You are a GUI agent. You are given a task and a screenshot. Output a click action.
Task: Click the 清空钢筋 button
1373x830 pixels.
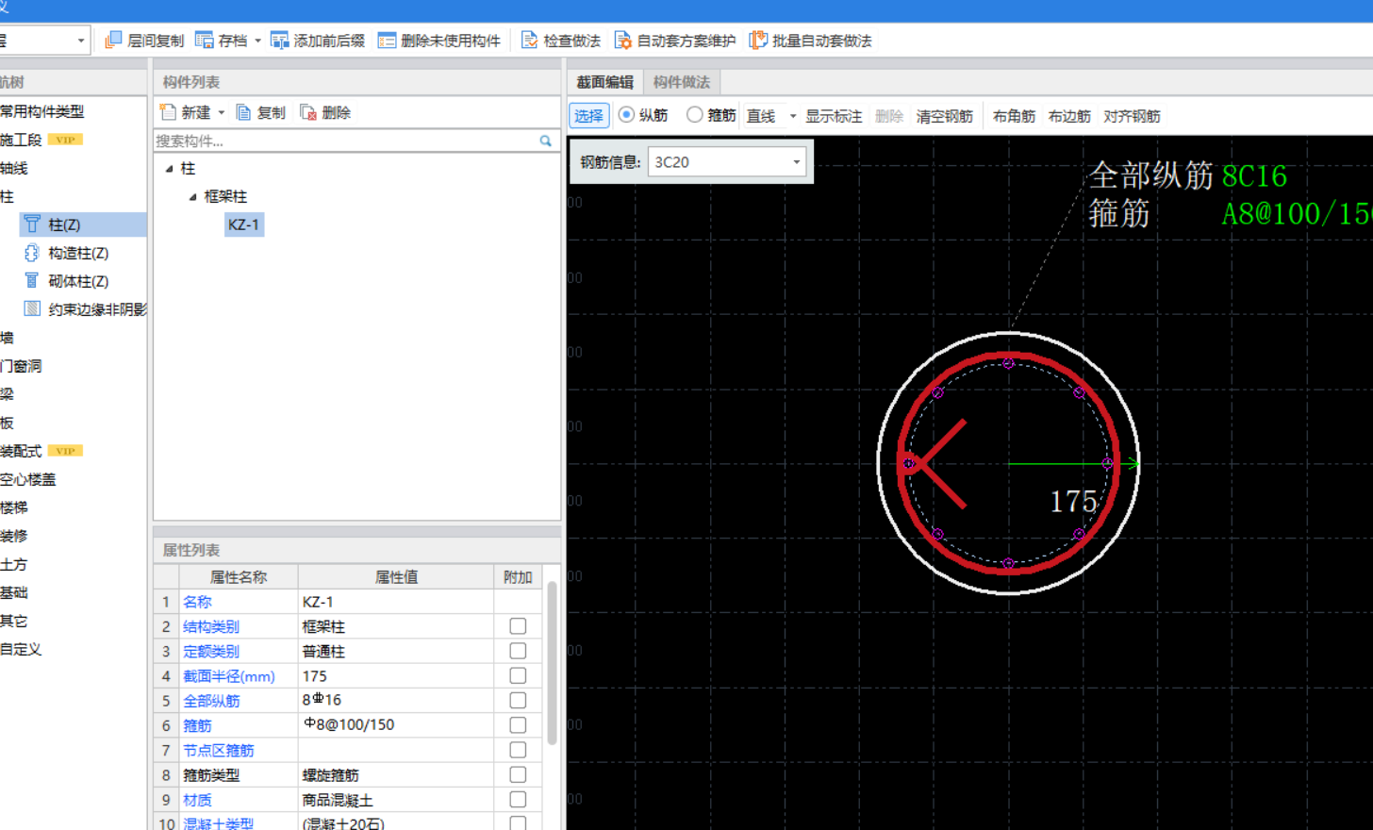pyautogui.click(x=944, y=116)
